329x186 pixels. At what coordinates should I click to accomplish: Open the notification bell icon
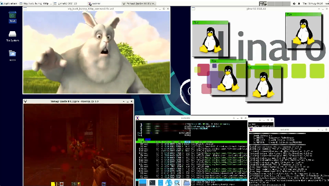click(x=299, y=3)
